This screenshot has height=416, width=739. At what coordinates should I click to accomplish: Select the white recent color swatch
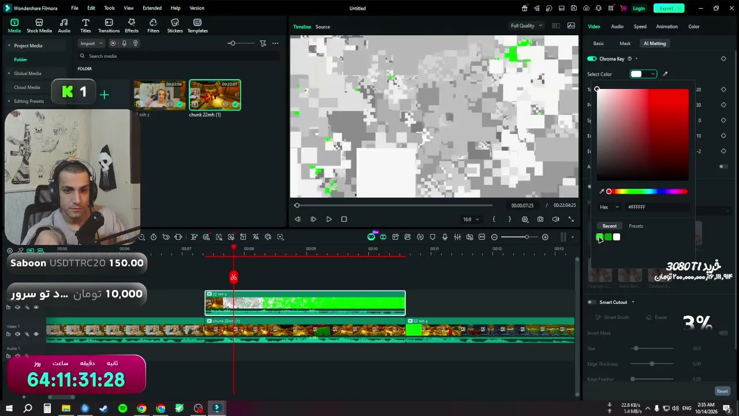617,237
